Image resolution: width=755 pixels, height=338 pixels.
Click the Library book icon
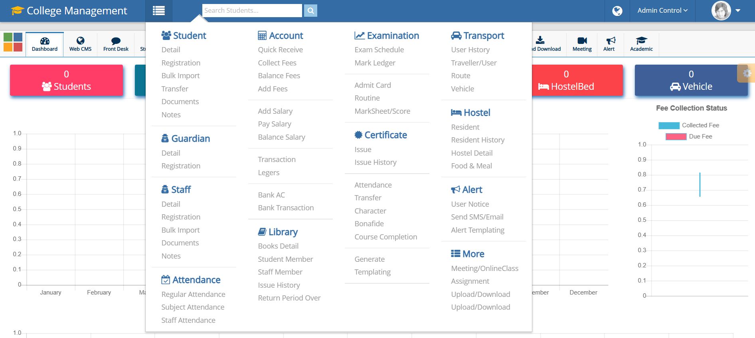pyautogui.click(x=262, y=231)
